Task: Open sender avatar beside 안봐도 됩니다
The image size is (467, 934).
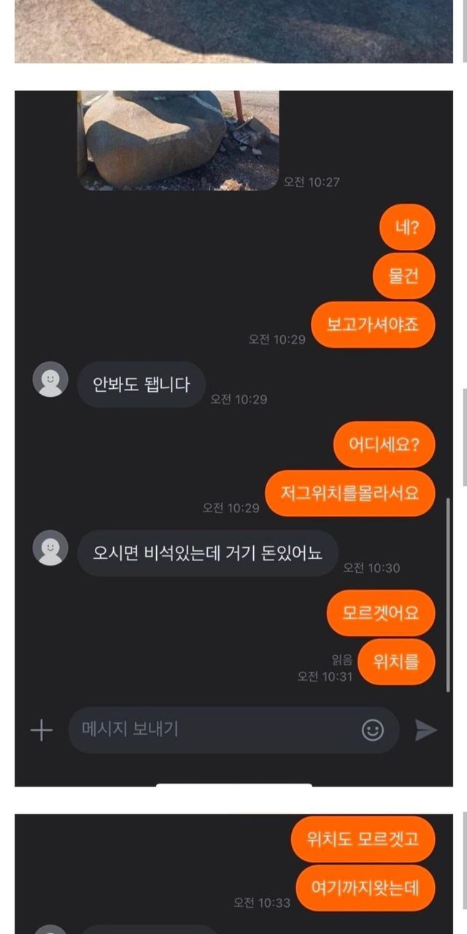Action: tap(50, 379)
